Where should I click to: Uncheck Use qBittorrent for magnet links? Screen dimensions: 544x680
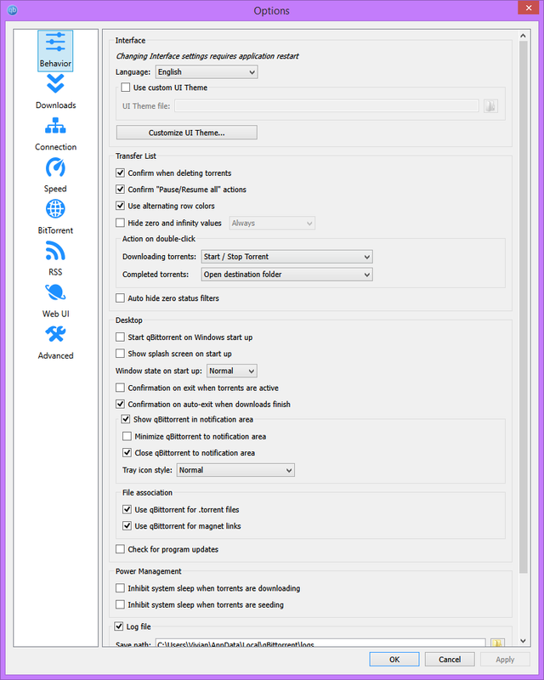[x=127, y=526]
